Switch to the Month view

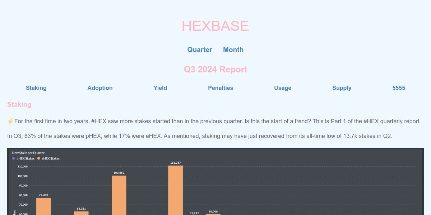(x=233, y=50)
